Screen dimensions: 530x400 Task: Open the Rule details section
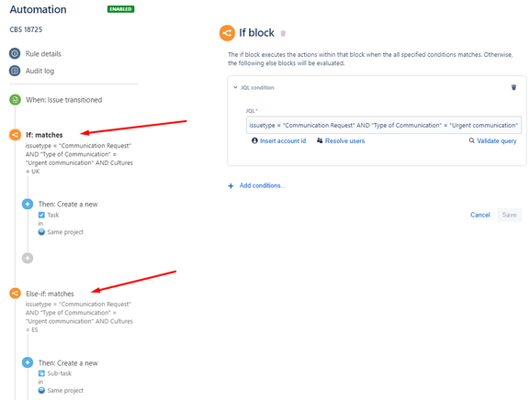pyautogui.click(x=43, y=54)
